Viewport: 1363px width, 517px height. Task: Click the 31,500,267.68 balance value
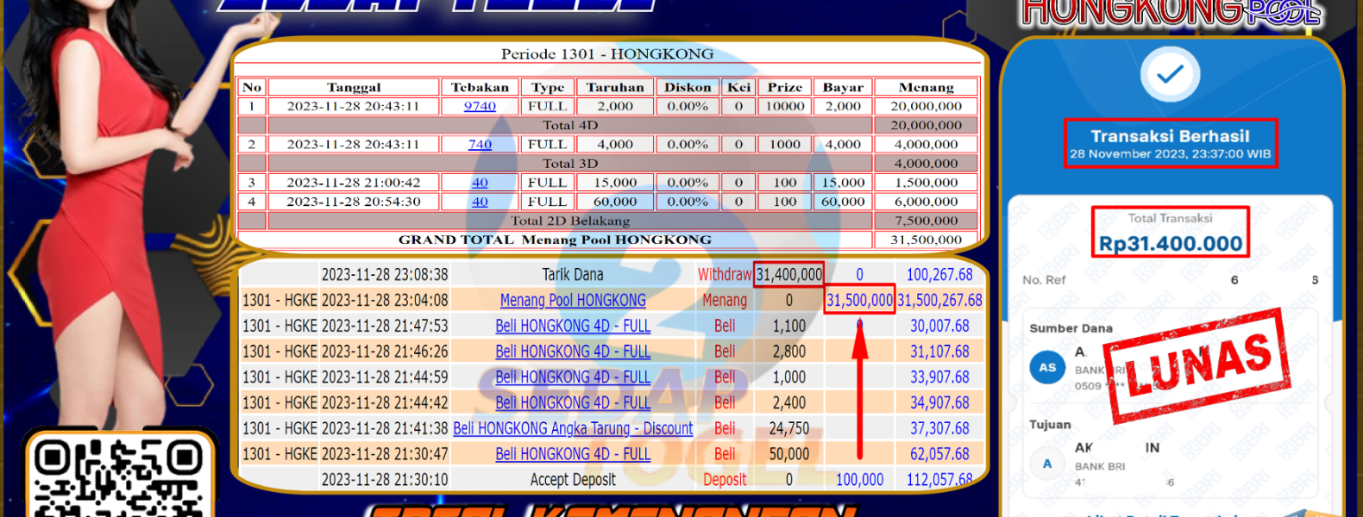point(939,300)
